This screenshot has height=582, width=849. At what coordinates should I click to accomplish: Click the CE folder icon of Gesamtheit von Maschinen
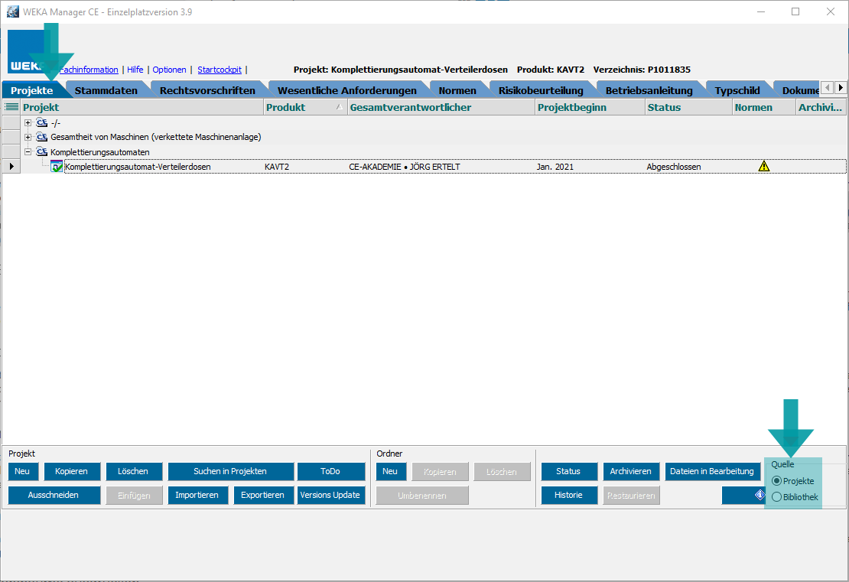[42, 137]
